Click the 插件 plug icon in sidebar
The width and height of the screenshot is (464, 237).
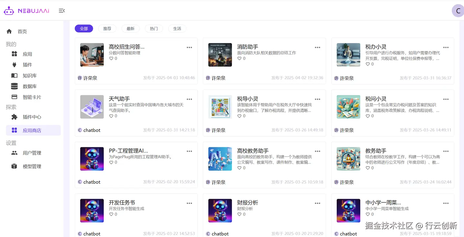pos(14,65)
